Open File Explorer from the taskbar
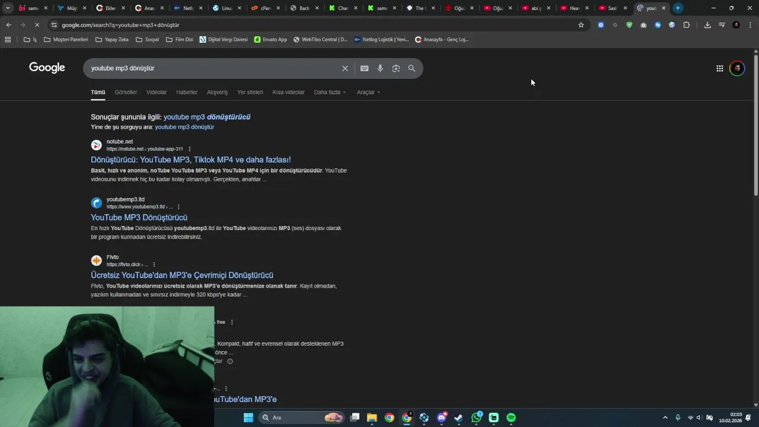The width and height of the screenshot is (759, 427). click(372, 418)
